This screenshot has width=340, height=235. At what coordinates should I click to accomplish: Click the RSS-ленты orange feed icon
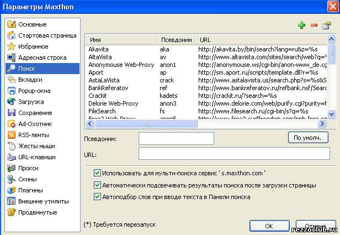pyautogui.click(x=12, y=135)
